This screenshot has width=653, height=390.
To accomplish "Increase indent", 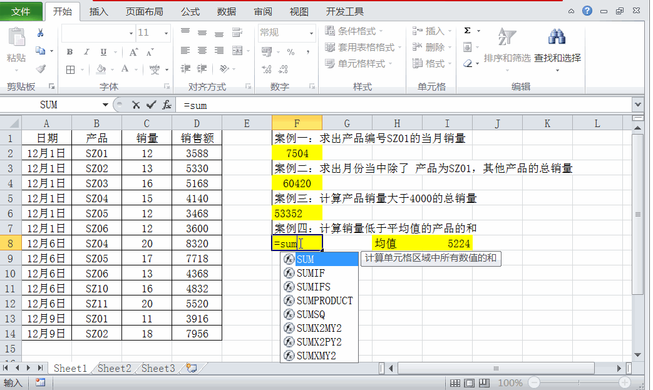I will coord(202,69).
